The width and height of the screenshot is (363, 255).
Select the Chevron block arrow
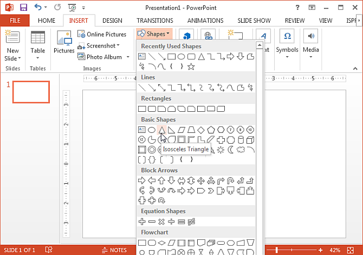click(x=211, y=191)
